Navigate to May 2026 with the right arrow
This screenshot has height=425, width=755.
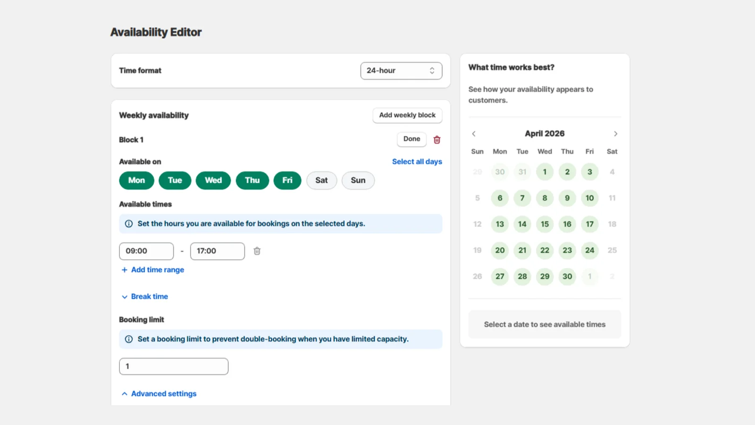click(x=616, y=134)
